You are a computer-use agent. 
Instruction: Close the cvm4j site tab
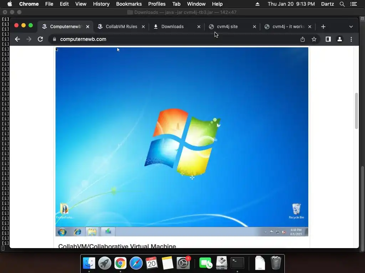255,27
